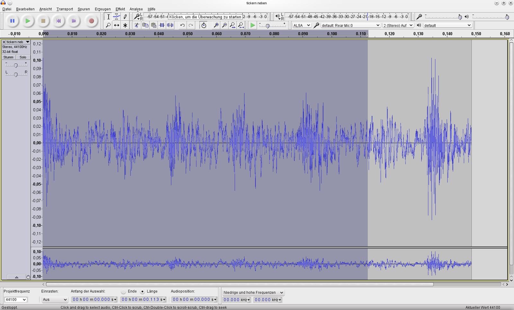Close the 'tickern neb' track with X
The image size is (514, 310).
click(4, 42)
